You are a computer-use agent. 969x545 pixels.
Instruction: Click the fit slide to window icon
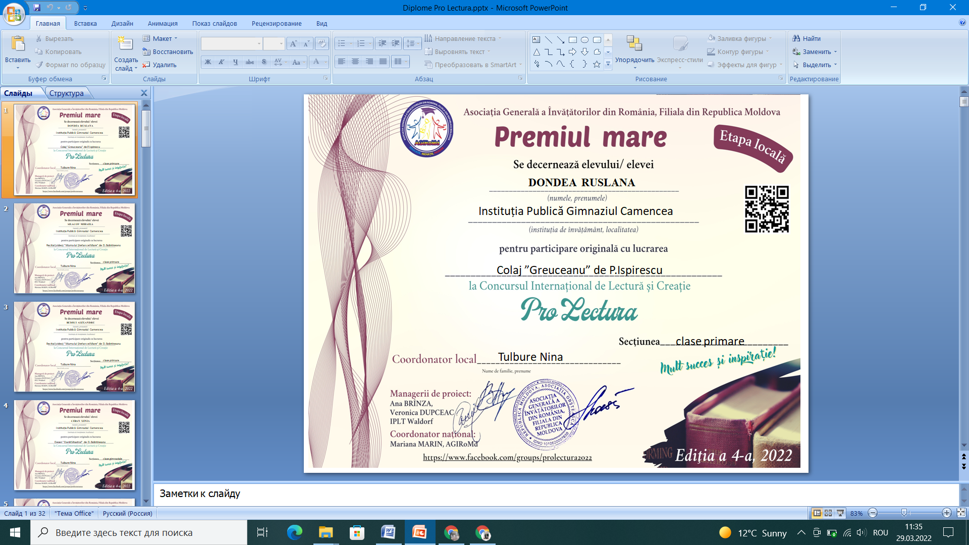click(961, 513)
